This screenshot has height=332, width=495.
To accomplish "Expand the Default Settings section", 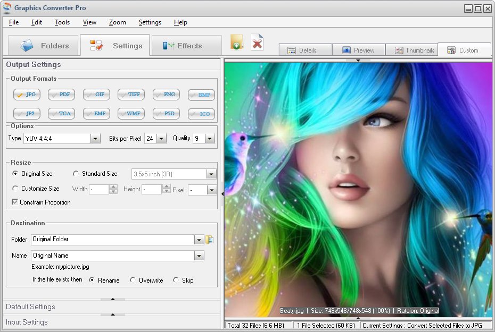I will 30,307.
